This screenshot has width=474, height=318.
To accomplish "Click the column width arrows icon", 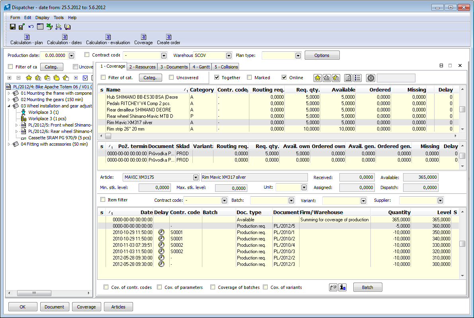I will tap(58, 27).
